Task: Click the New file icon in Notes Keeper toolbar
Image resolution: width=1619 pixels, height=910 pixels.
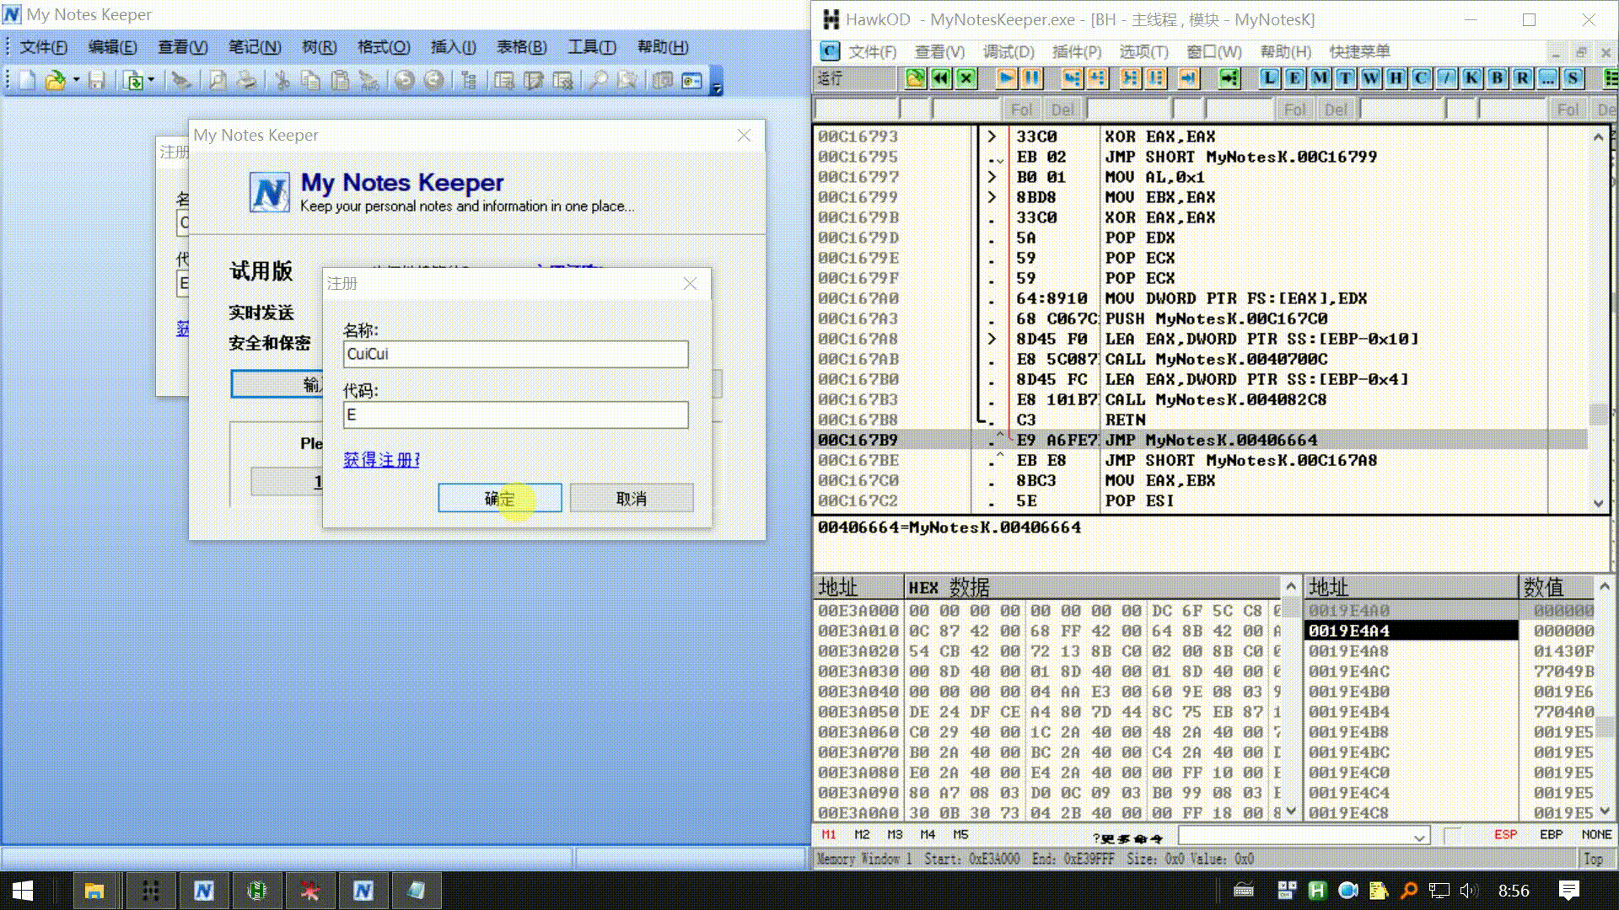Action: (x=27, y=80)
